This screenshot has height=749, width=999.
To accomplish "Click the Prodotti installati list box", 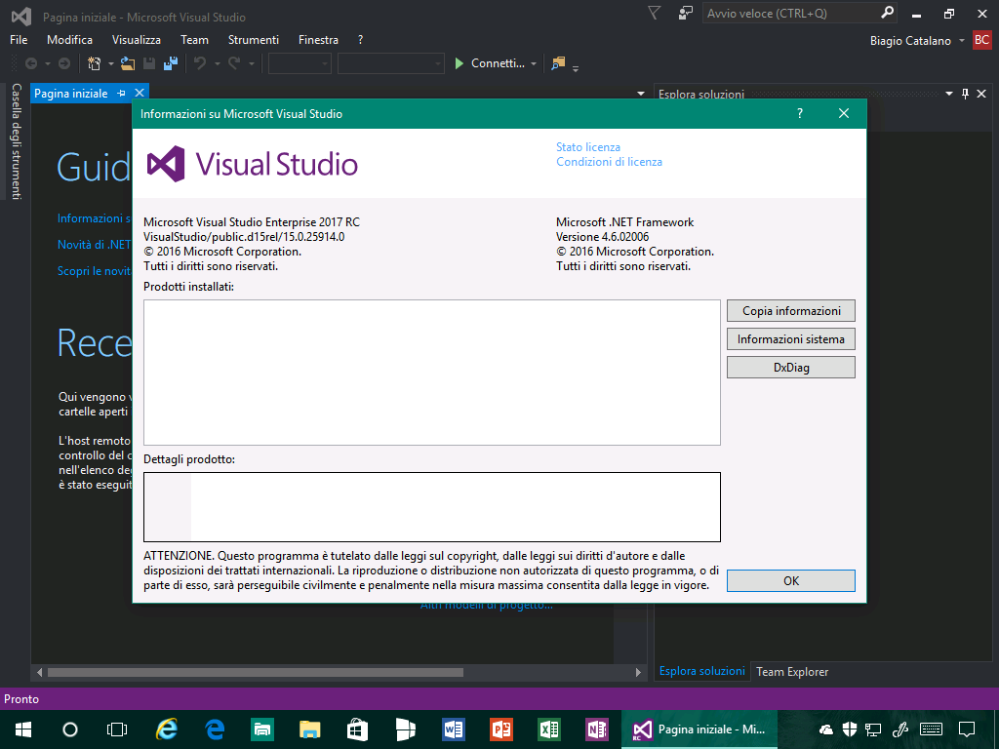I will pos(432,373).
